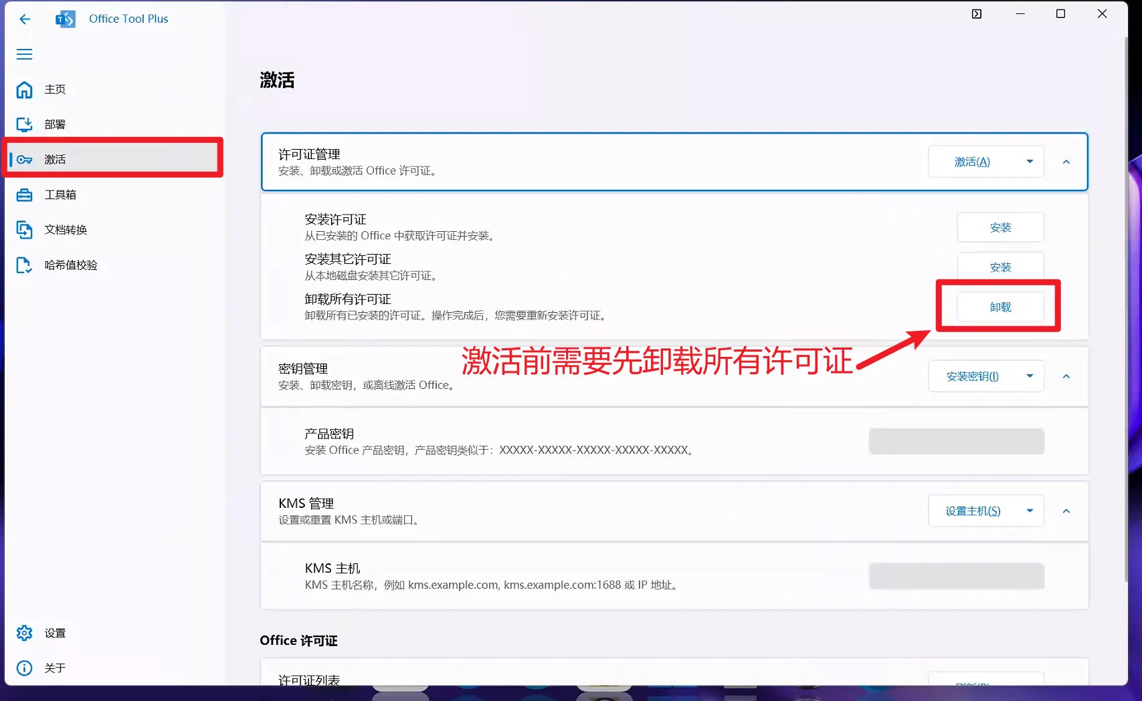Click 卸载 to uninstall all licenses
Viewport: 1142px width, 701px height.
coord(1000,307)
